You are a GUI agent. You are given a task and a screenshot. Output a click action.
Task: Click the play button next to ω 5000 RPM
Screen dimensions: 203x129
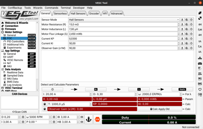click(54, 117)
